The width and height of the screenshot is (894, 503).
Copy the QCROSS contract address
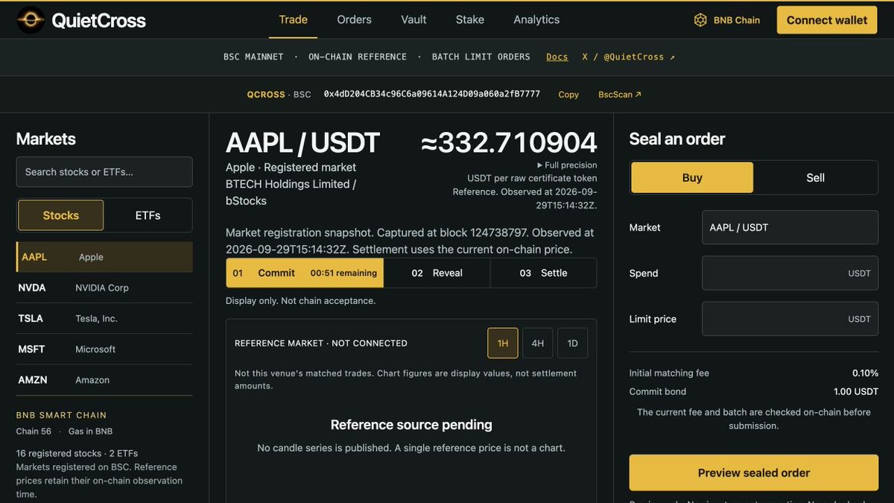coord(568,95)
